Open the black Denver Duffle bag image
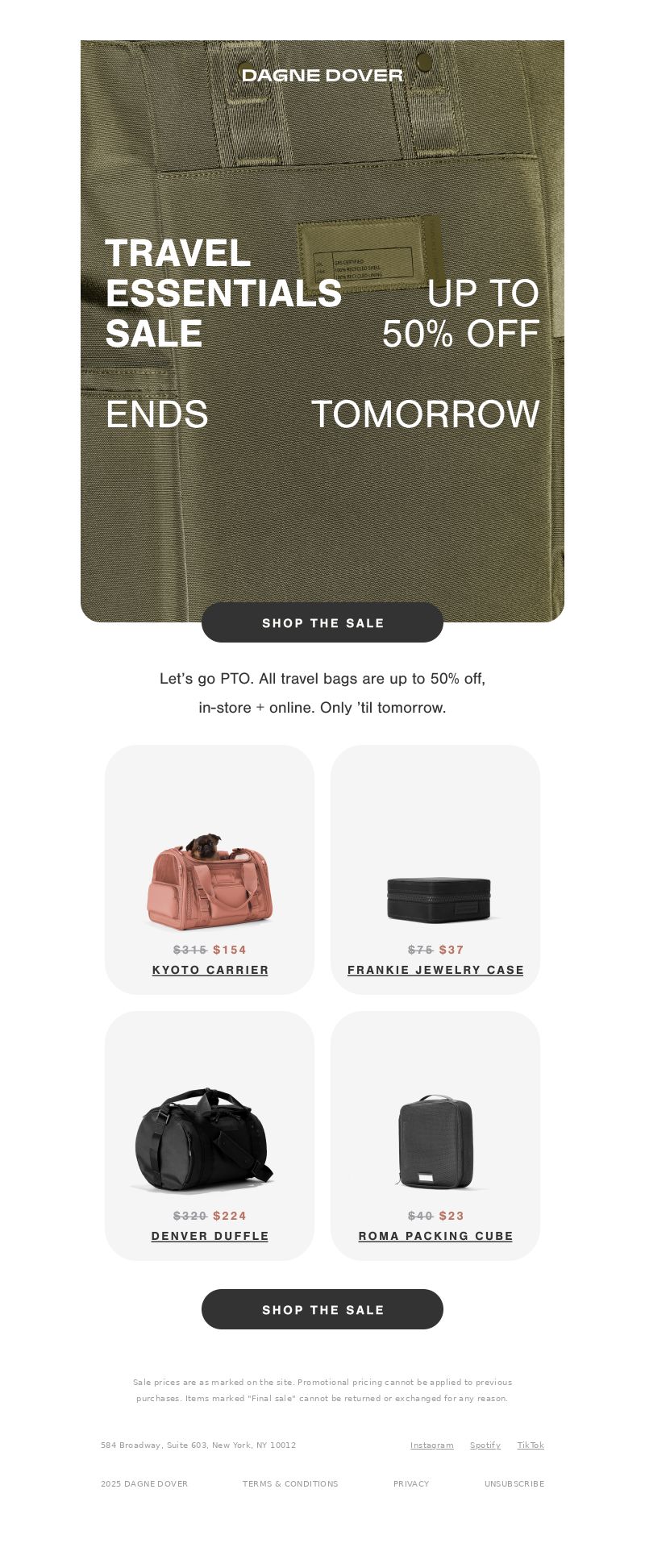645x1564 pixels. [204, 1140]
